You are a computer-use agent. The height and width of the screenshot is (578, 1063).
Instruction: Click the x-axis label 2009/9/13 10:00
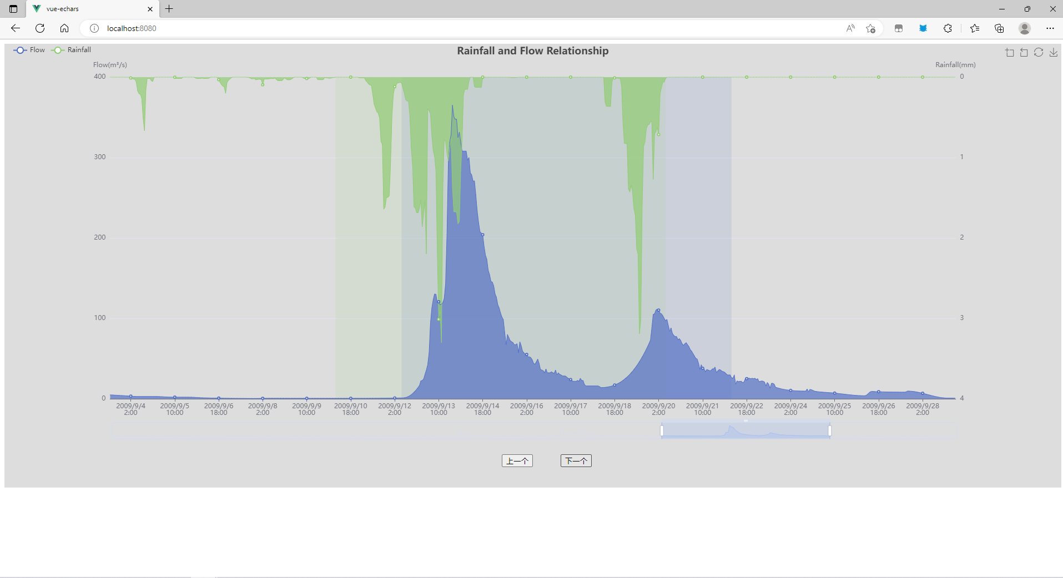coord(439,409)
